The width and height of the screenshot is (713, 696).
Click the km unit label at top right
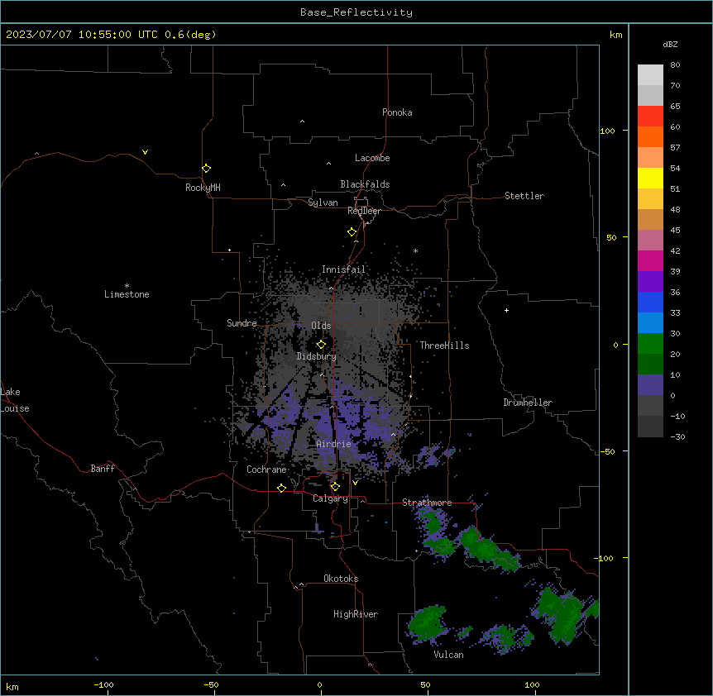615,35
